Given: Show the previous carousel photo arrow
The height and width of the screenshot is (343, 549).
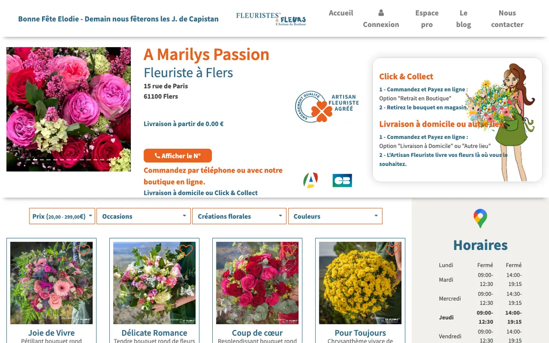Looking at the screenshot, I should [x=16, y=109].
